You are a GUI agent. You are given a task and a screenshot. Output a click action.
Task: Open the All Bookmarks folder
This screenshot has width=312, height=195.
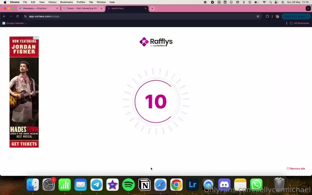pyautogui.click(x=299, y=23)
